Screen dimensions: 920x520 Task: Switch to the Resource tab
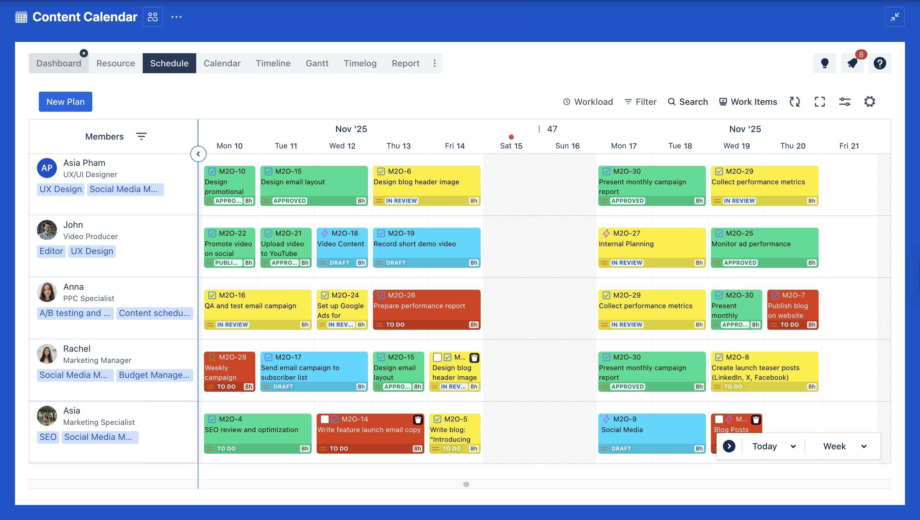click(x=116, y=63)
